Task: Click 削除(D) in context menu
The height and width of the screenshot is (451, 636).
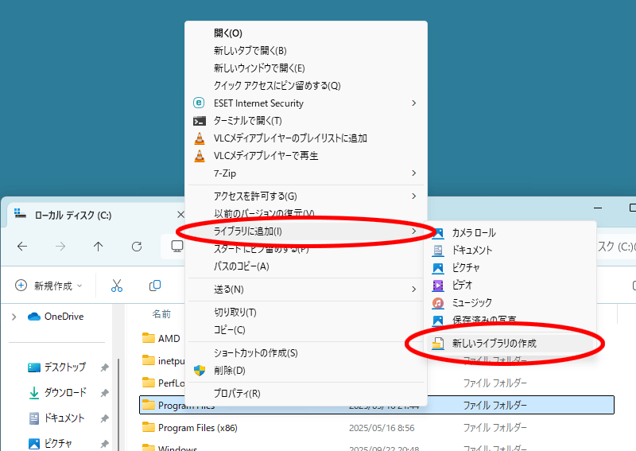Action: (230, 370)
